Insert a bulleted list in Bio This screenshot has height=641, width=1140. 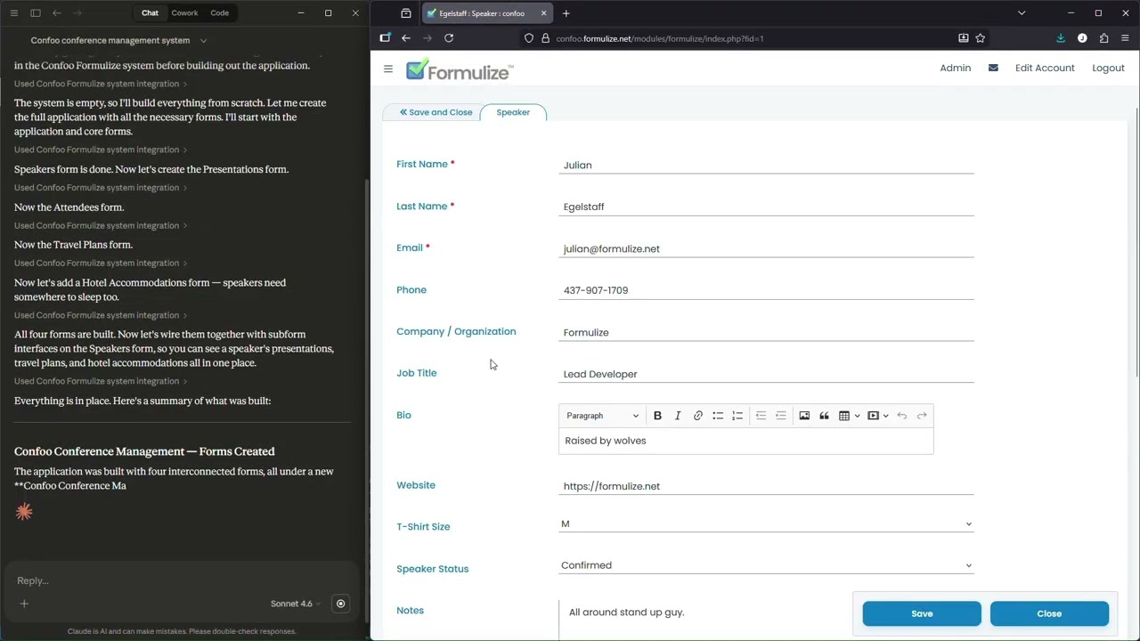pyautogui.click(x=718, y=416)
